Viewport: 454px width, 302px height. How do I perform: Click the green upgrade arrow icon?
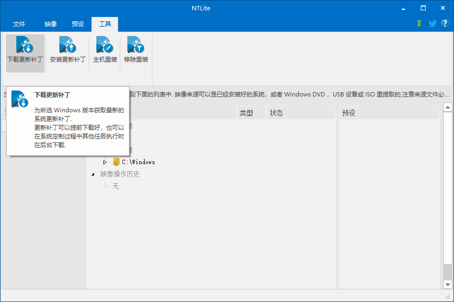(x=419, y=23)
